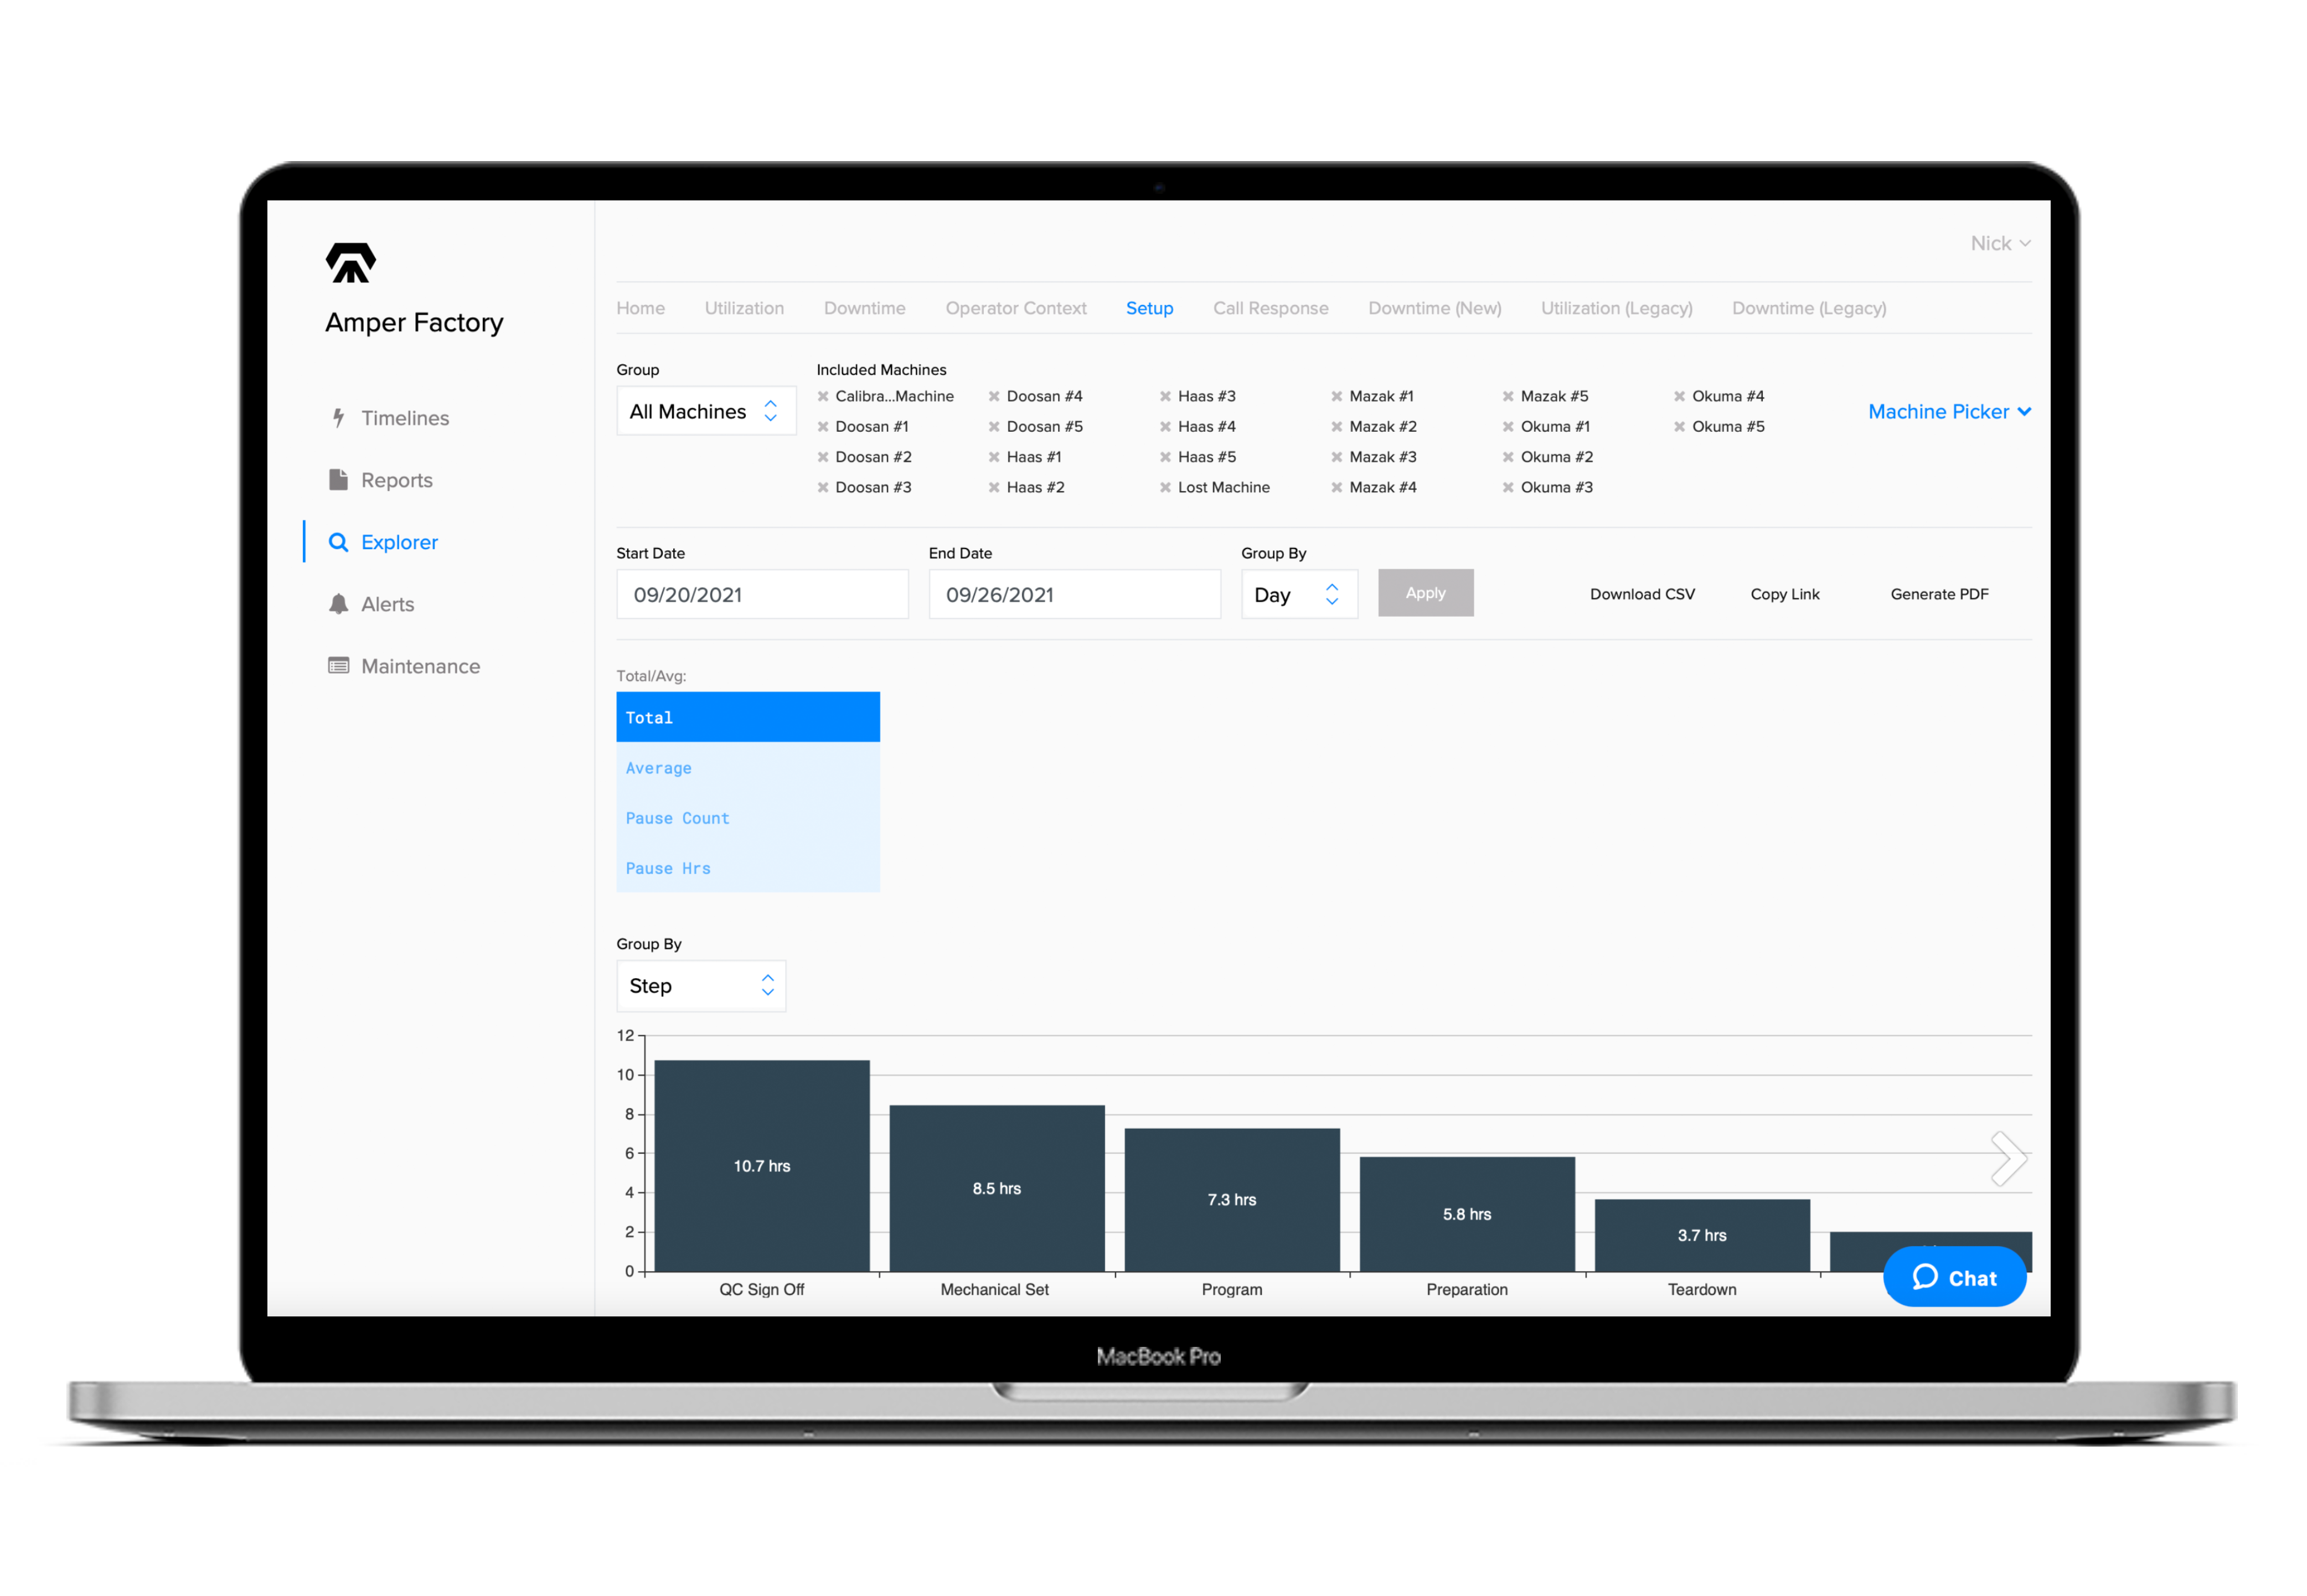Select the Average metric
Screen dimensions: 2307x1596
pos(658,767)
